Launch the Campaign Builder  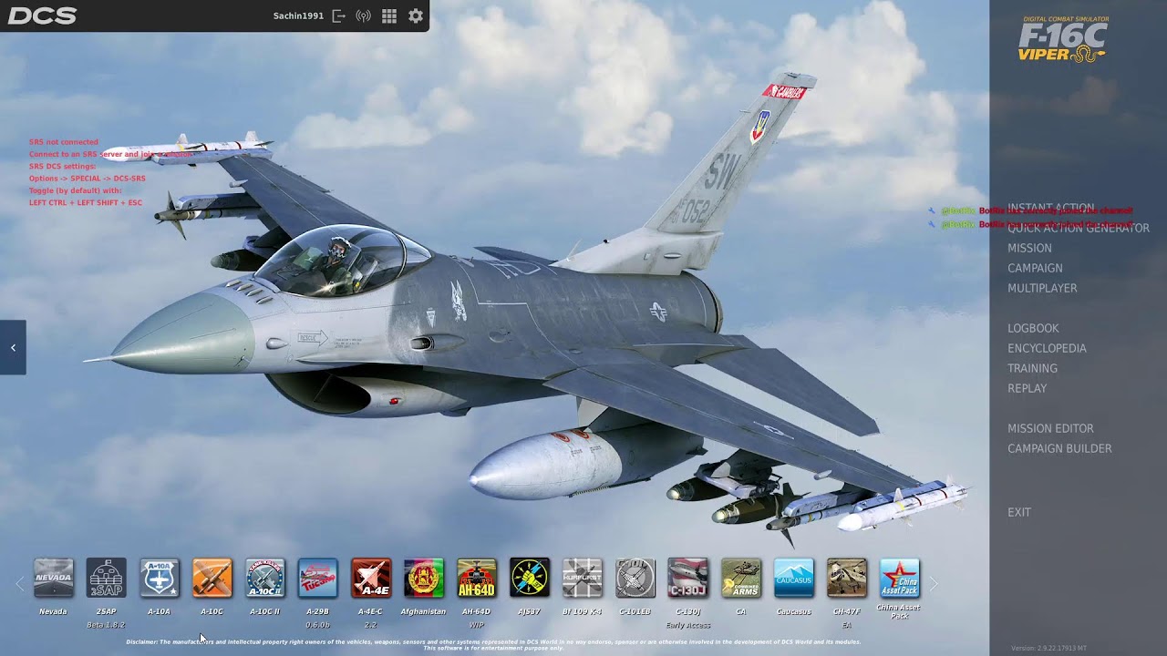(1059, 448)
